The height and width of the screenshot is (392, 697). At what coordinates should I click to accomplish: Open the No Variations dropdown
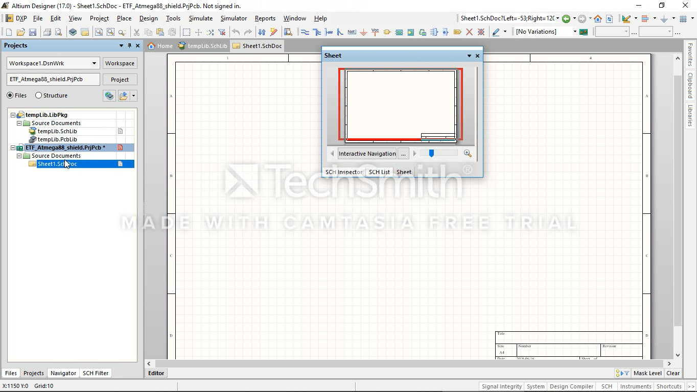574,32
